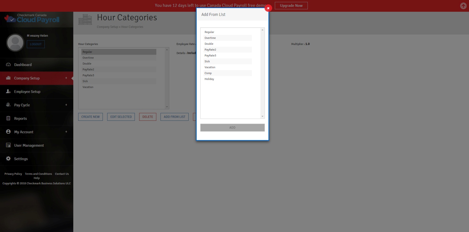Click the Settings gear icon
Image resolution: width=469 pixels, height=232 pixels.
[8, 159]
